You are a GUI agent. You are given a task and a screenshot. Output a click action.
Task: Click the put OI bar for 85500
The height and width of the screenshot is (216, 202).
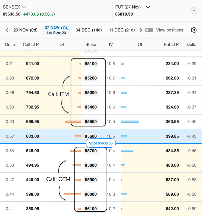(x=130, y=122)
